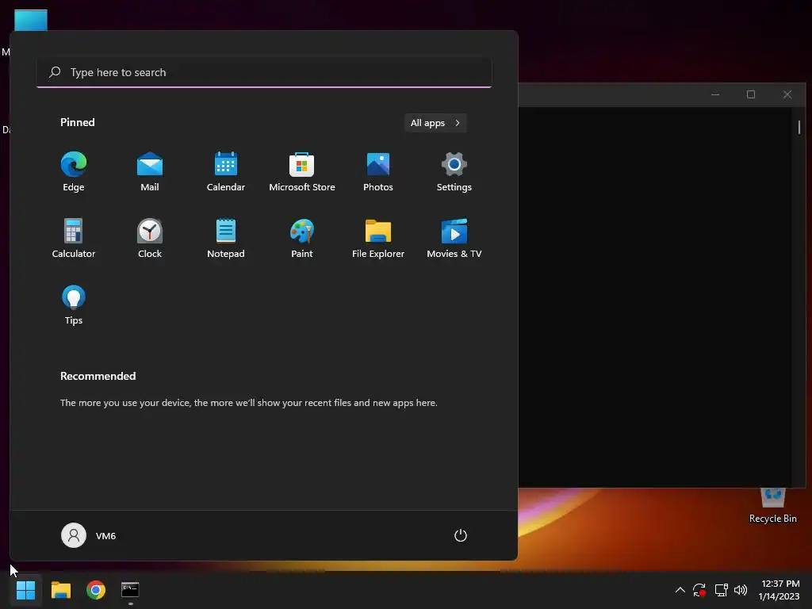The height and width of the screenshot is (609, 812).
Task: Focus the Type here to search box
Action: (264, 72)
